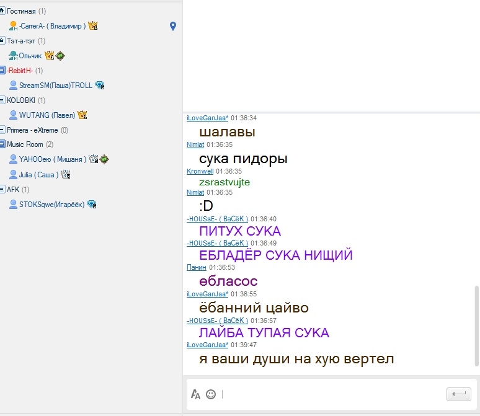Click the avatar icon of WUTANG (Павел)
This screenshot has width=480, height=416.
(x=13, y=115)
